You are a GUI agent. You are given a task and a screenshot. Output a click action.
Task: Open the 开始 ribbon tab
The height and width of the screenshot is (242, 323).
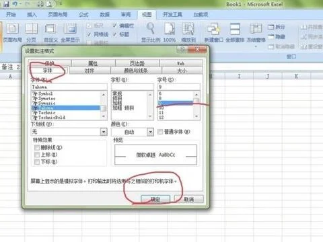(x=11, y=15)
